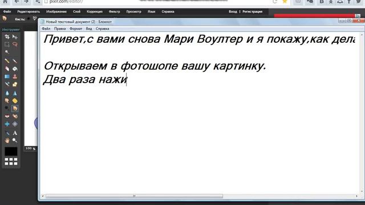365x205 pixels.
Task: Select the Clone Stamp tool
Action: click(x=15, y=76)
